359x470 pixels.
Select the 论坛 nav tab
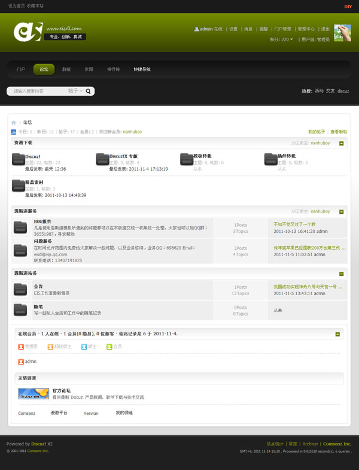(x=44, y=69)
